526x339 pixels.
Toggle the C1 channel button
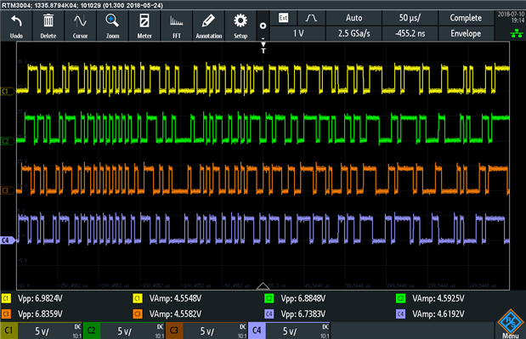pos(8,331)
